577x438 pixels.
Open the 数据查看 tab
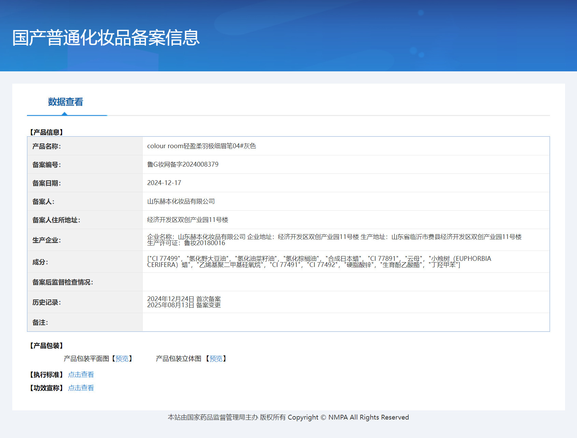point(66,102)
